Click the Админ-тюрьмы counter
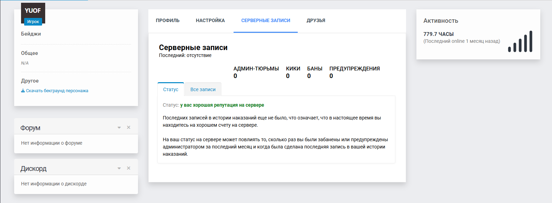This screenshot has height=203, width=552. (256, 72)
